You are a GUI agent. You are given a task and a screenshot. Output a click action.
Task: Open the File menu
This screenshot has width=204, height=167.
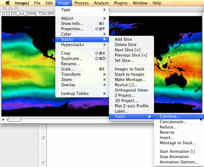[37, 3]
